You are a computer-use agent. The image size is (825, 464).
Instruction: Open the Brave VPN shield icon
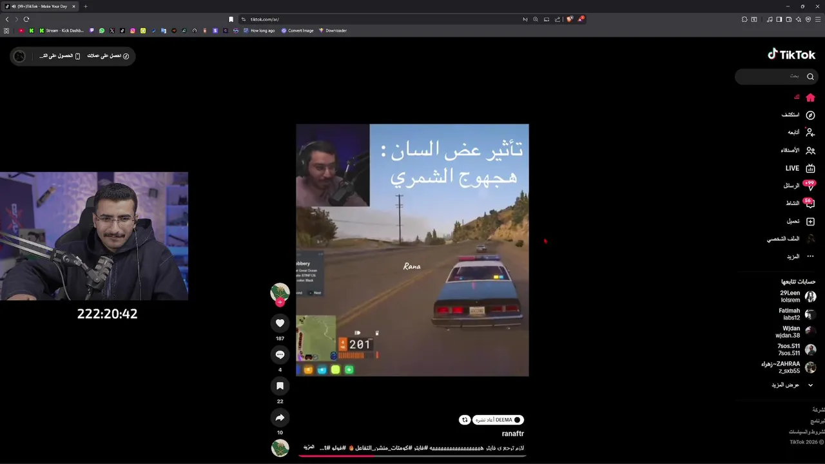(808, 19)
